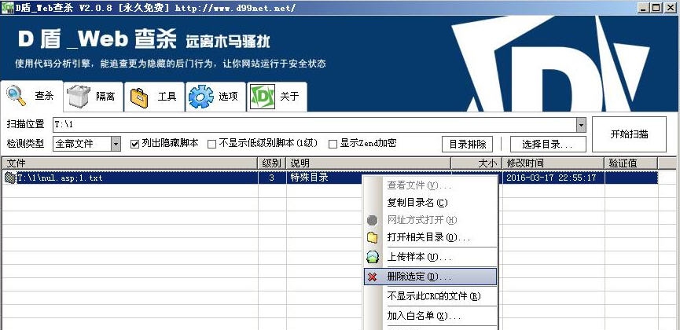This screenshot has height=330, width=680.
Task: Sort by the 说明 column header
Action: (368, 163)
